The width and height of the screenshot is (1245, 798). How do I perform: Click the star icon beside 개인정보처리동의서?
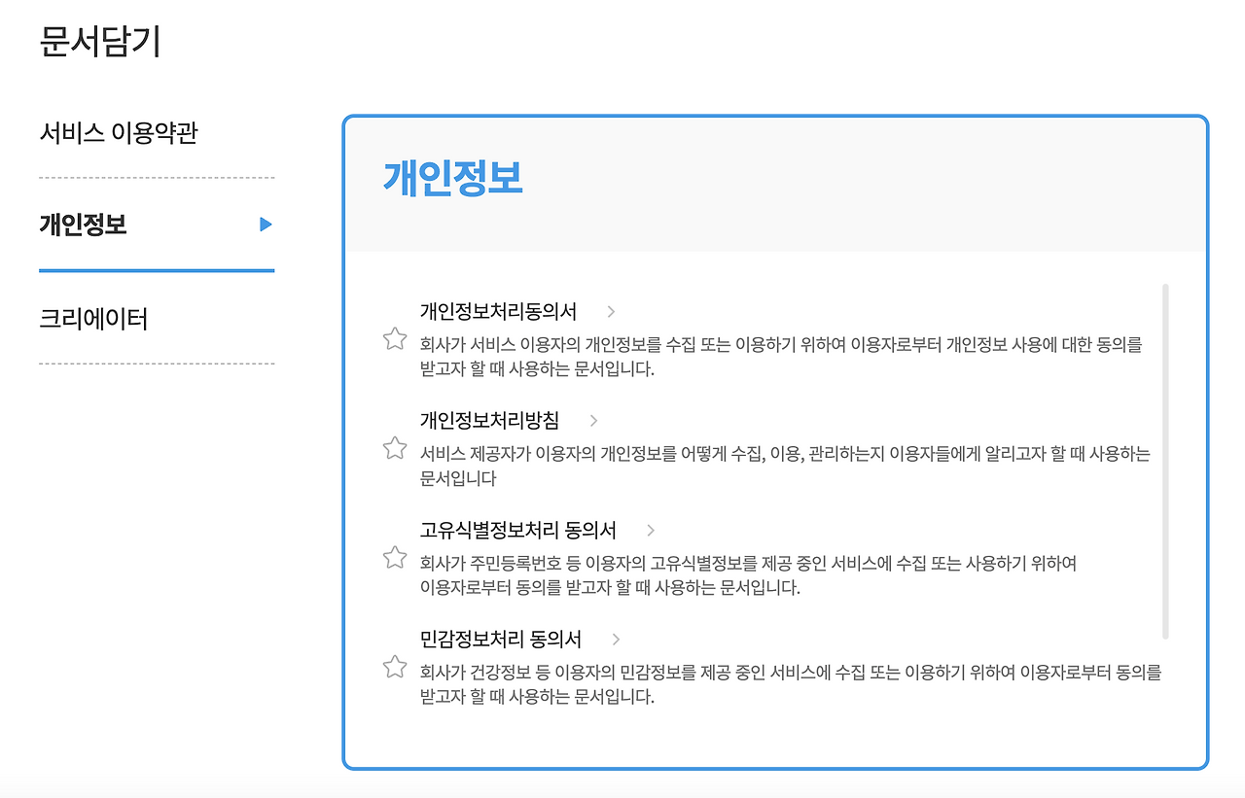tap(394, 338)
